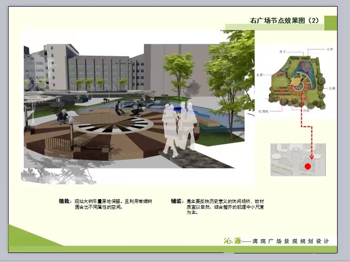
Task: Click the 沁·源 footer logo text
Action: point(232,241)
